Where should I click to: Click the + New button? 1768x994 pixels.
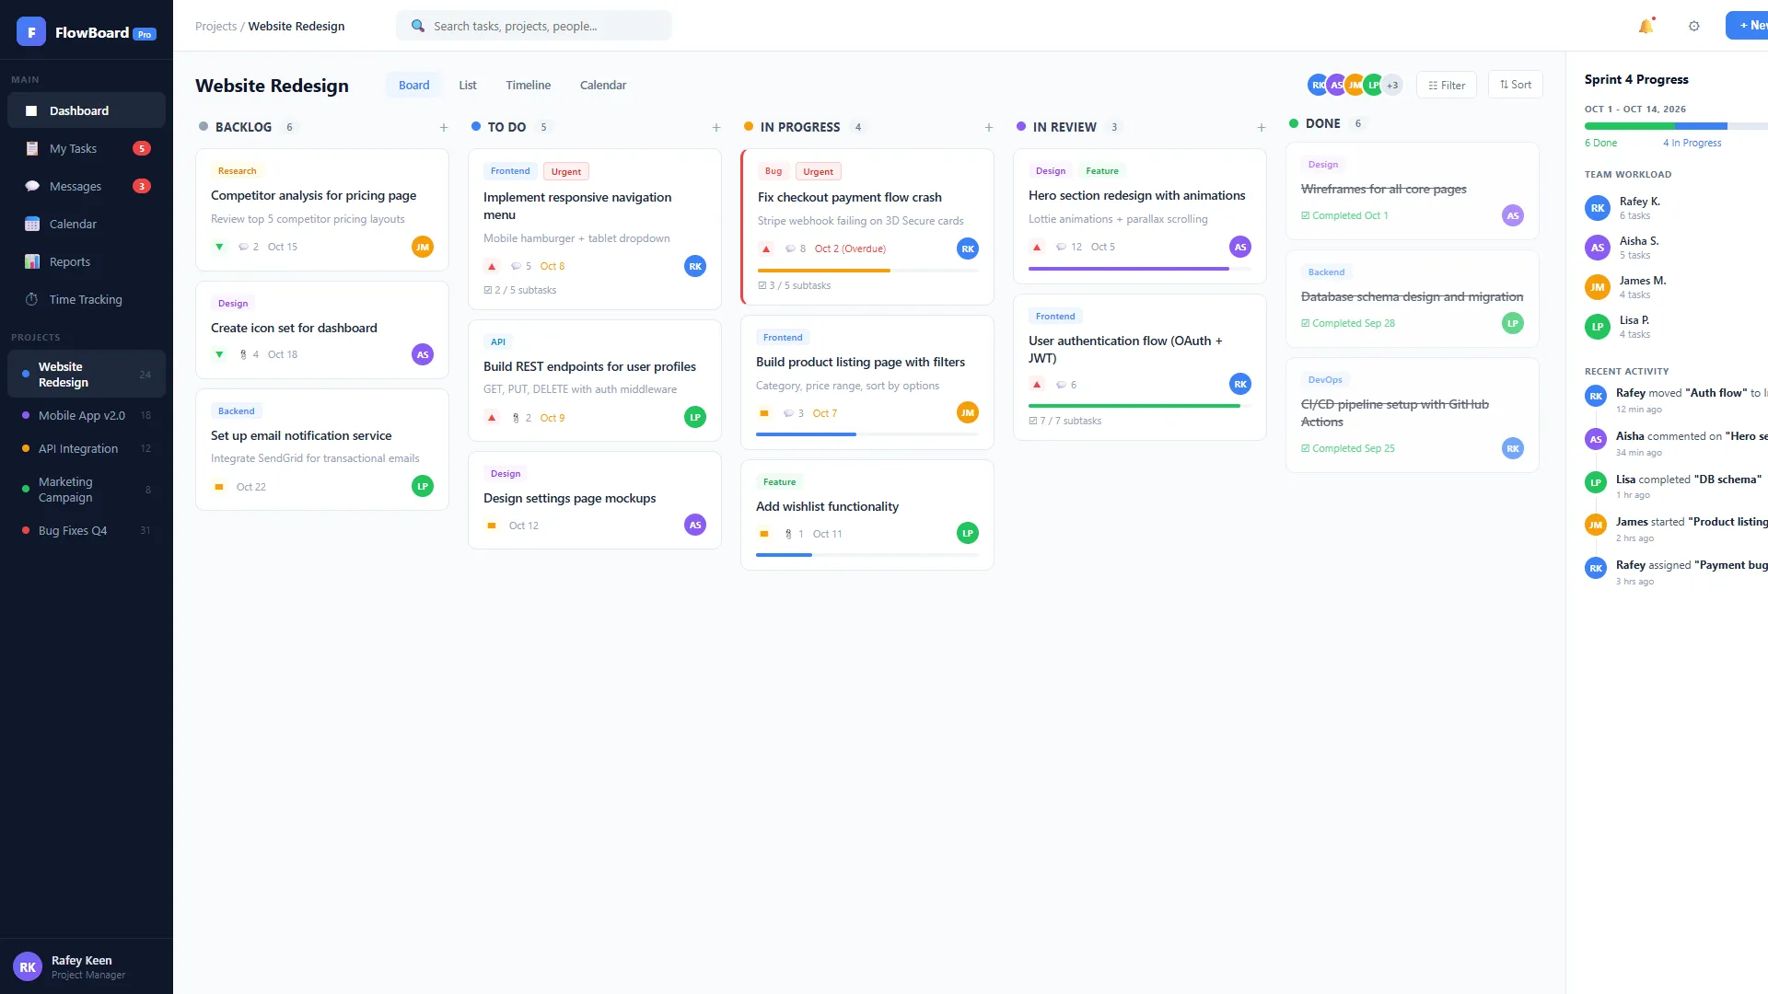(x=1748, y=26)
